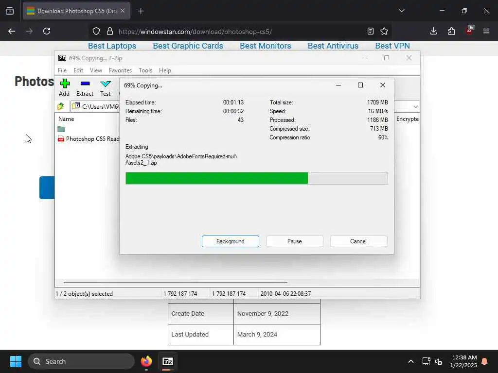The height and width of the screenshot is (373, 498).
Task: Open the Best Monitors link
Action: click(266, 46)
